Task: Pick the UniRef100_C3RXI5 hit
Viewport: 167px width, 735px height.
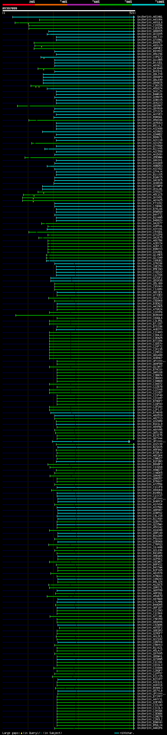Action: pos(150,86)
